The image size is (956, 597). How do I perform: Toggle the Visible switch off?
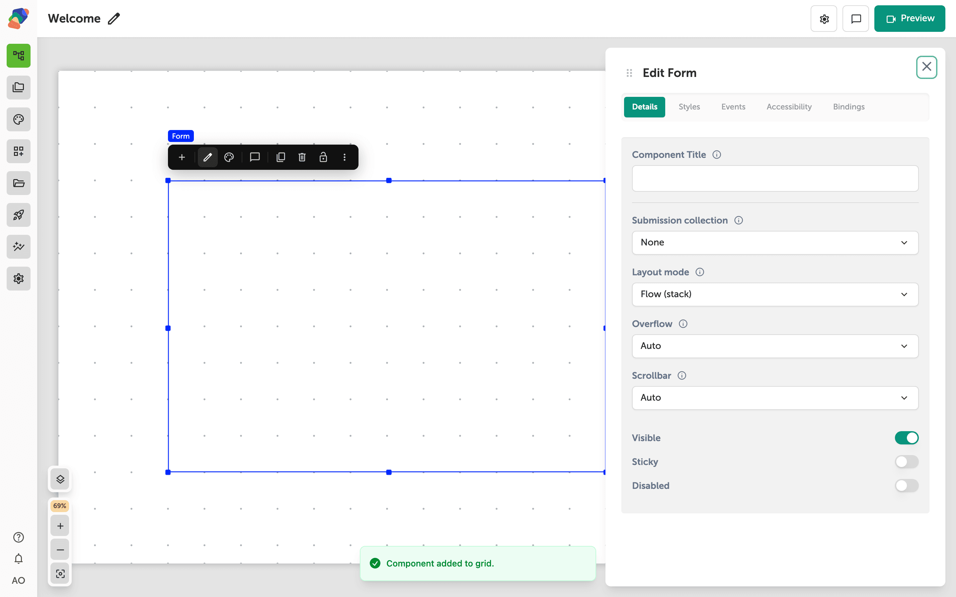click(x=907, y=438)
